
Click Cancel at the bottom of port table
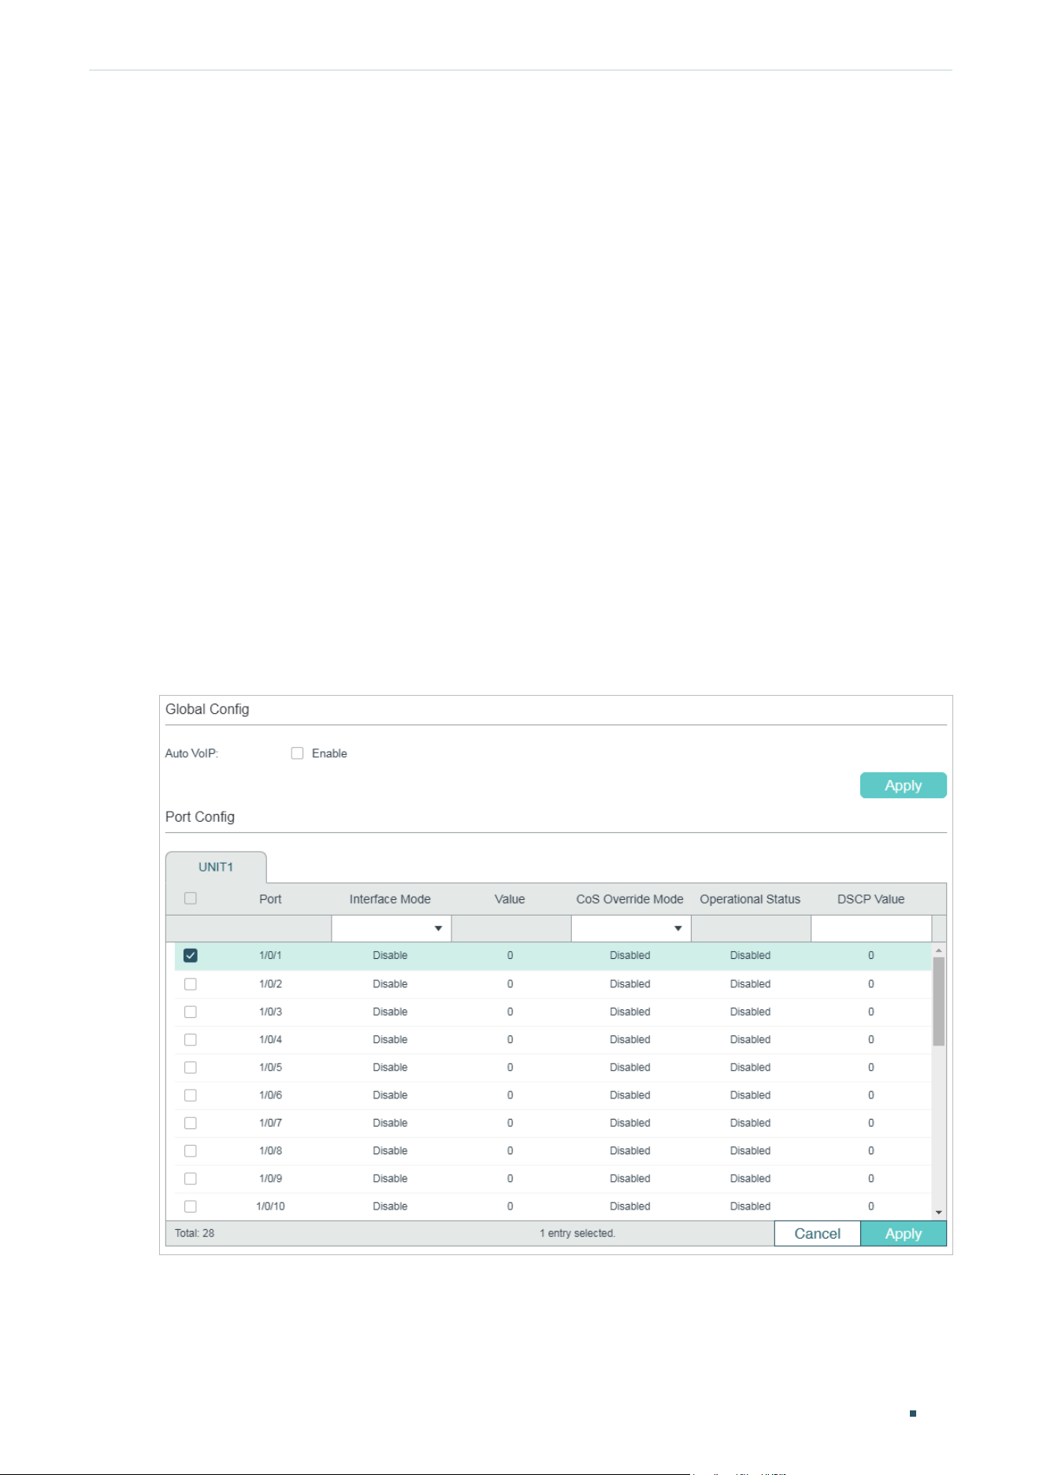(x=817, y=1234)
